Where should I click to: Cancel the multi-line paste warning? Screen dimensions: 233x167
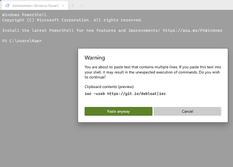pos(187,111)
